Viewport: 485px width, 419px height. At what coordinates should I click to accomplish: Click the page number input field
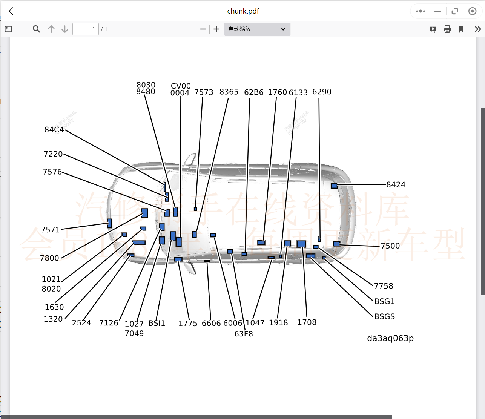[x=85, y=29]
